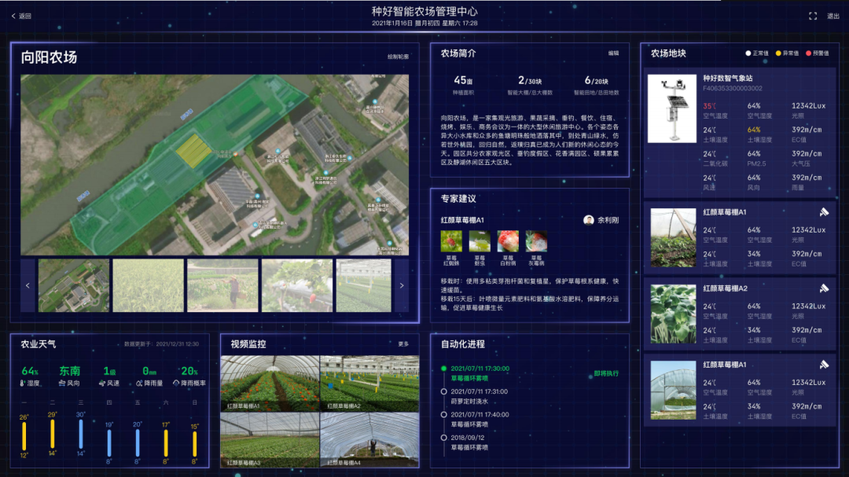Select the green 2021/07/11 17:30:00 timeline node
Image resolution: width=849 pixels, height=477 pixels.
coord(444,369)
